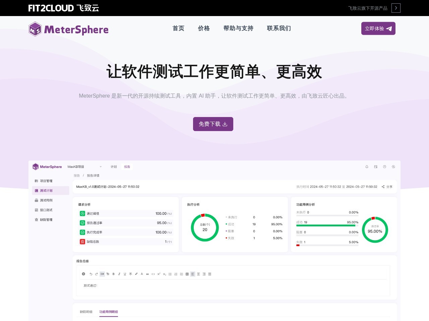The image size is (429, 321).
Task: Select 测试计划 in the sidebar
Action: tap(51, 191)
